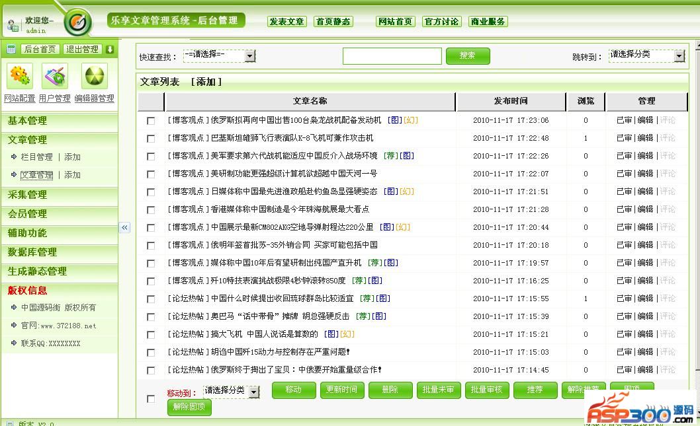Go to 后台首页 in the sidebar
The image size is (700, 426).
coord(40,50)
